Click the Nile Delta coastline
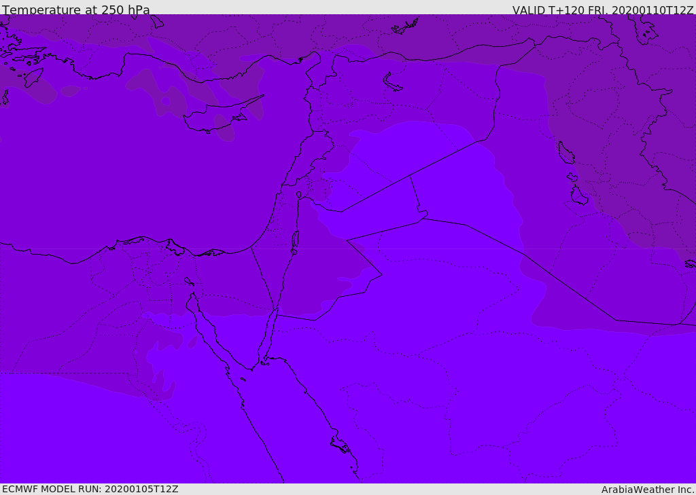The width and height of the screenshot is (696, 495). [x=150, y=243]
